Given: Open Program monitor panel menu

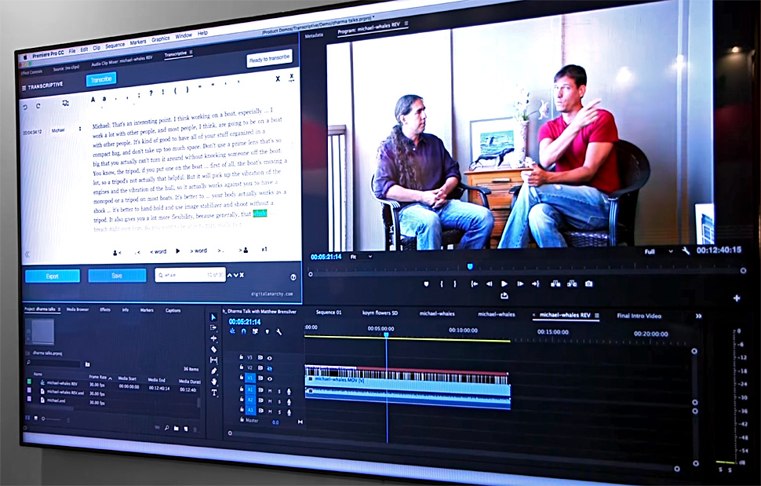Looking at the screenshot, I should point(406,24).
